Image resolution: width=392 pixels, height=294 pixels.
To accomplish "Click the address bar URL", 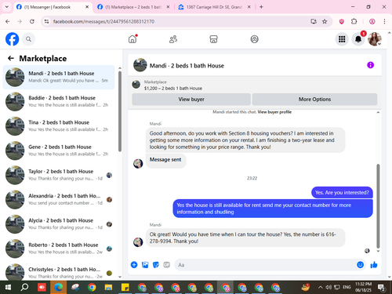I will point(103,21).
